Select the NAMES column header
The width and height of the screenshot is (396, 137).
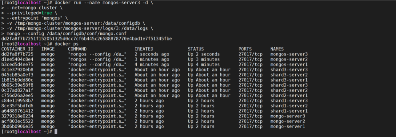pyautogui.click(x=277, y=49)
